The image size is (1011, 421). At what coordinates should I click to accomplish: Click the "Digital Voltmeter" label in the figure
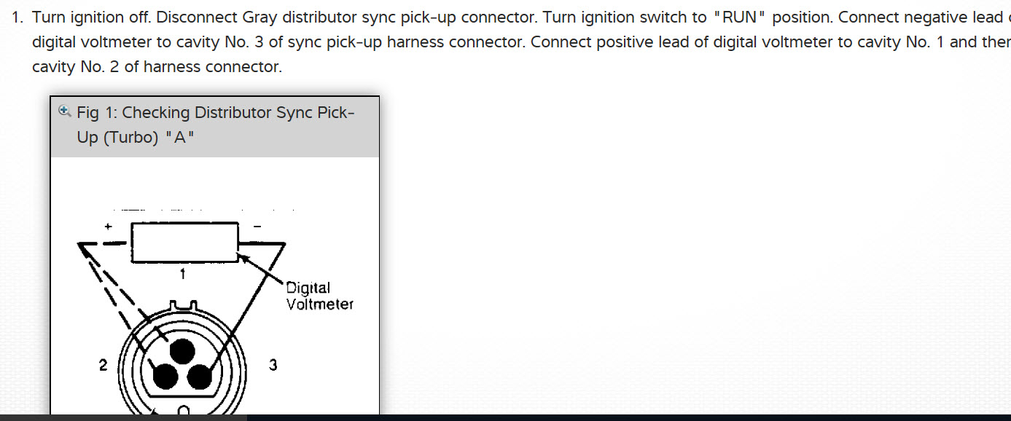click(319, 296)
